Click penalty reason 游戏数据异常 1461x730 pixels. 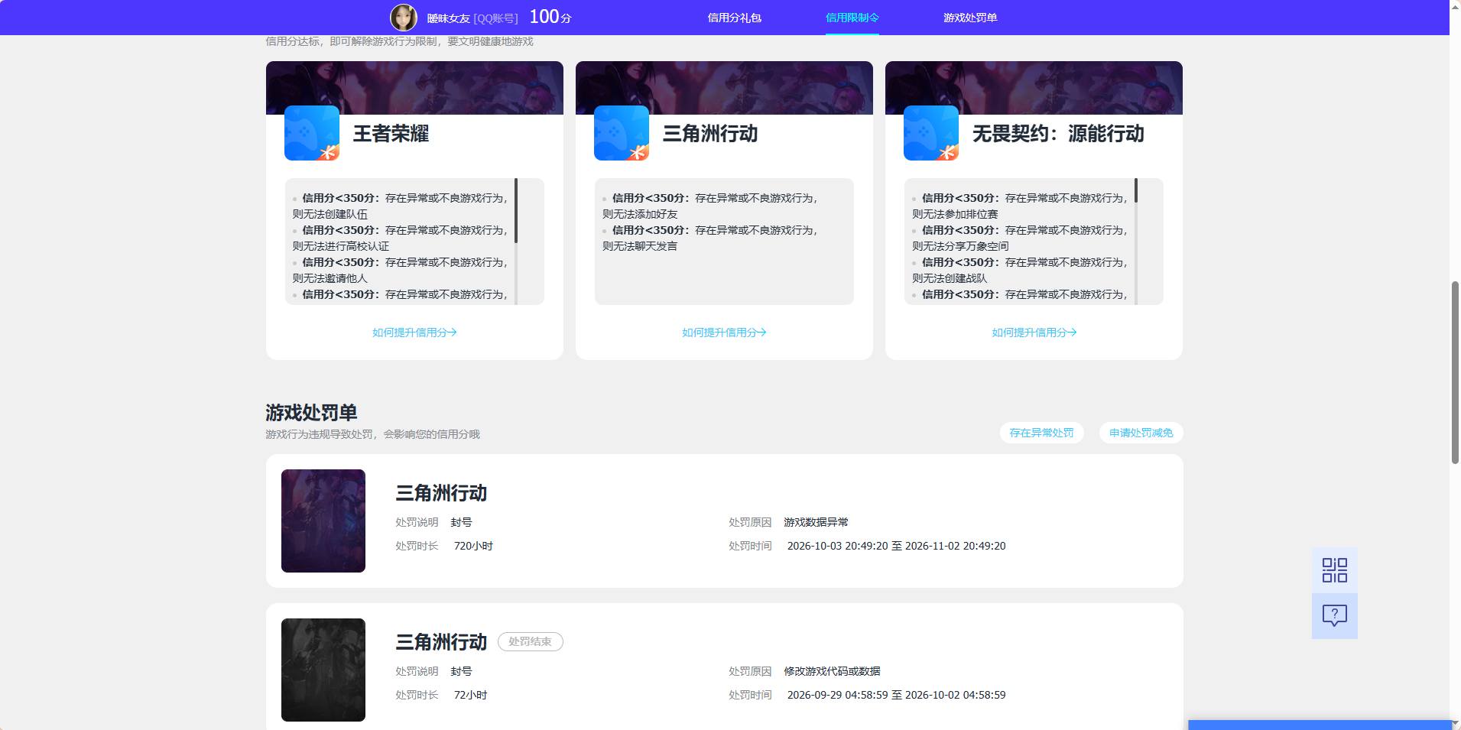[816, 522]
